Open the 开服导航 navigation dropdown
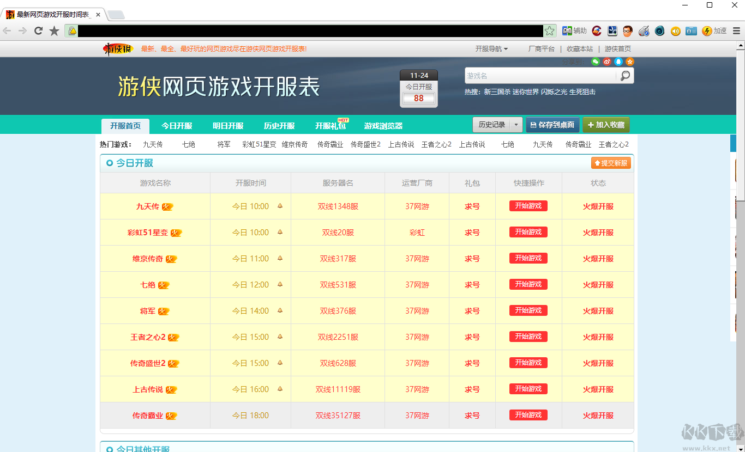This screenshot has width=745, height=452. tap(490, 48)
